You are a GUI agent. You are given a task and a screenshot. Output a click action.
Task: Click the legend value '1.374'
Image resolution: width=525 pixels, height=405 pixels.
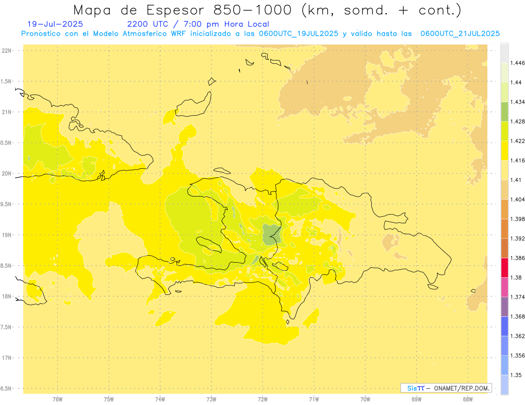518,297
